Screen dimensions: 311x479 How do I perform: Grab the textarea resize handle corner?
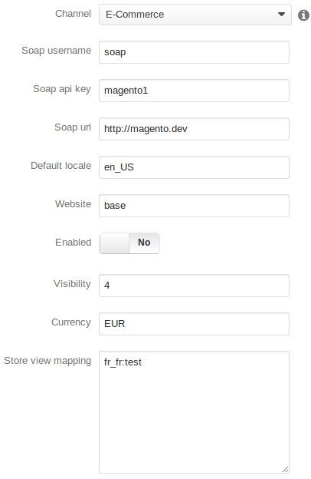[286, 470]
